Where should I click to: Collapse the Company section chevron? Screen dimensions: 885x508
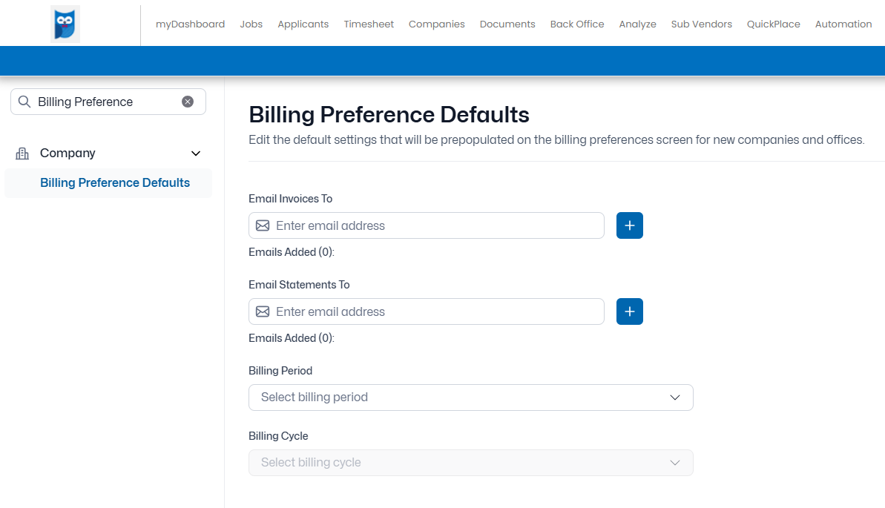click(x=196, y=154)
